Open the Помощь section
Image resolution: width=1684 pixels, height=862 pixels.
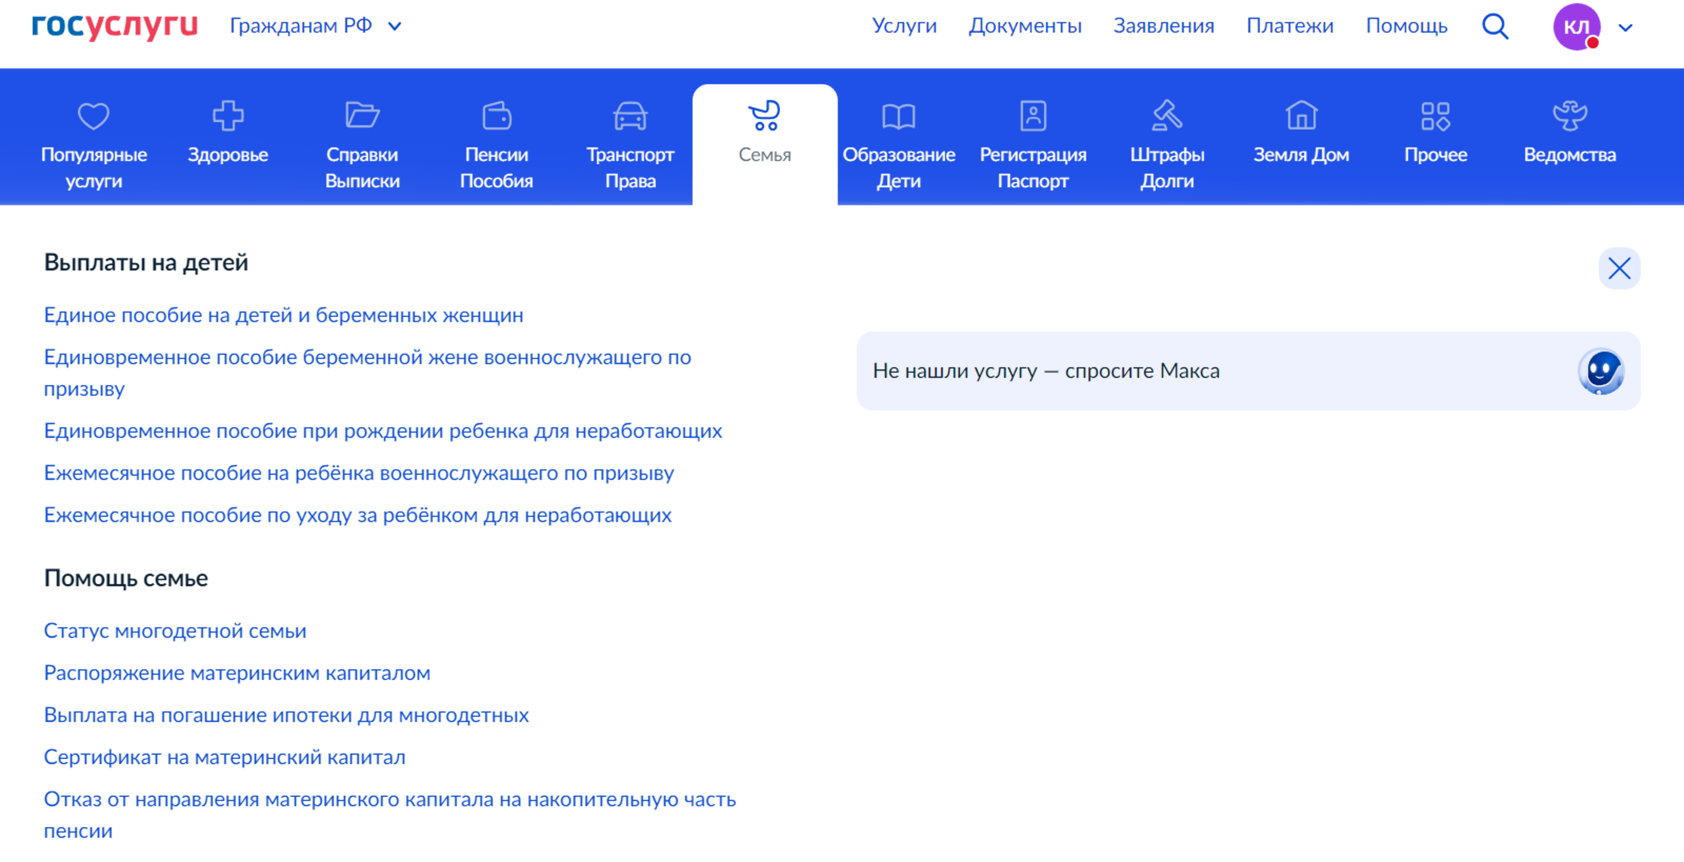coord(1406,25)
